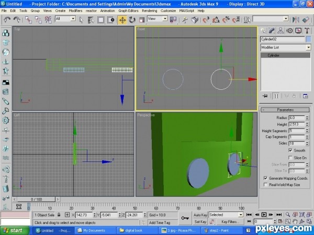Viewport: 314px width, 235px height.
Task: Toggle Show End Result button
Action: [276, 96]
